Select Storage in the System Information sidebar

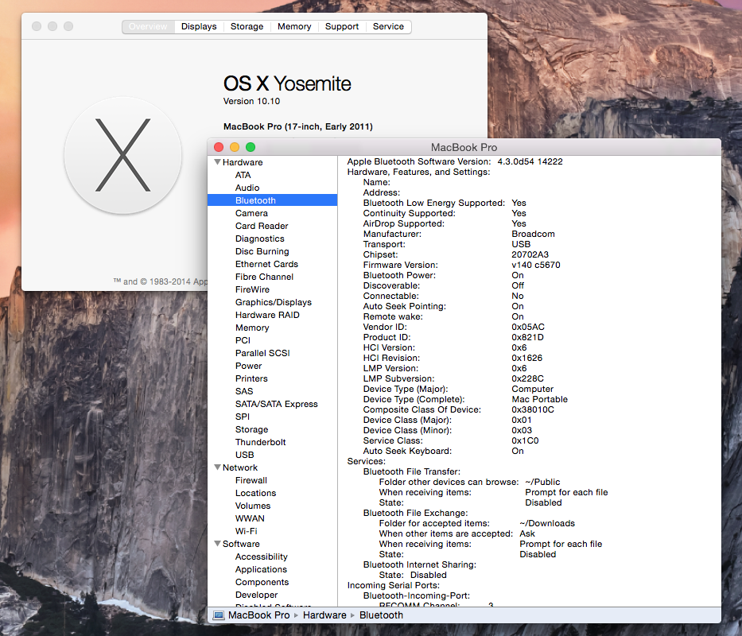252,429
